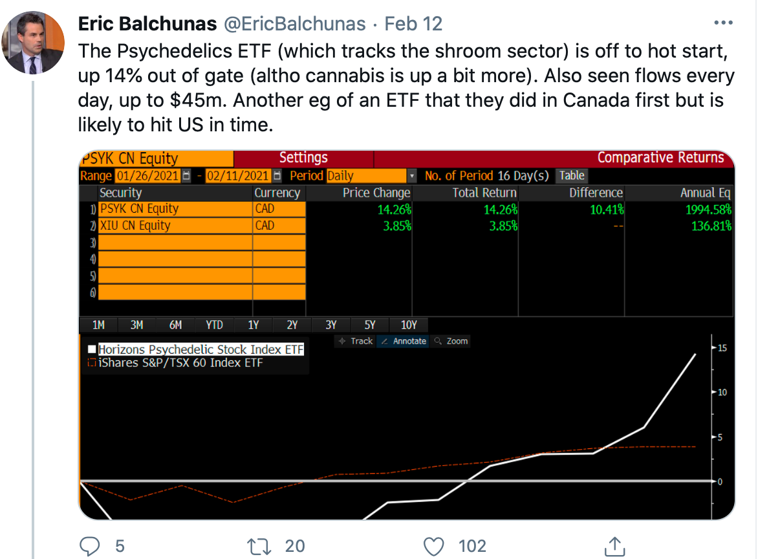The height and width of the screenshot is (559, 758).
Task: Open the end date calendar icon
Action: 277,175
